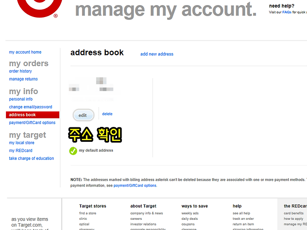Open card benefits REDcard link
307x230 pixels.
point(294,213)
